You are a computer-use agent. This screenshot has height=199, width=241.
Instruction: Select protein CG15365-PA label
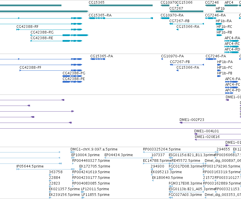[x=102, y=56]
